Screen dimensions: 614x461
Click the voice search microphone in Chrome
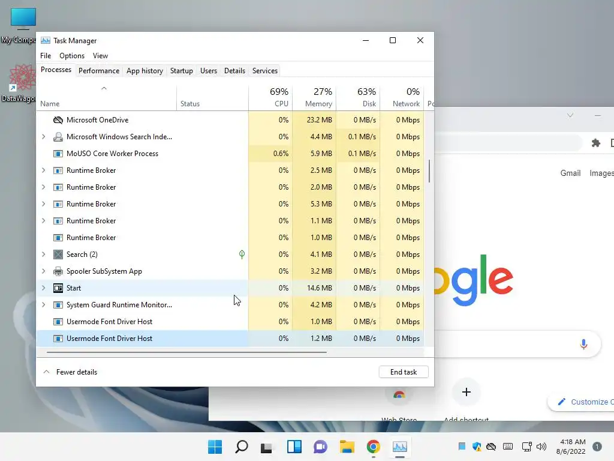pos(583,344)
